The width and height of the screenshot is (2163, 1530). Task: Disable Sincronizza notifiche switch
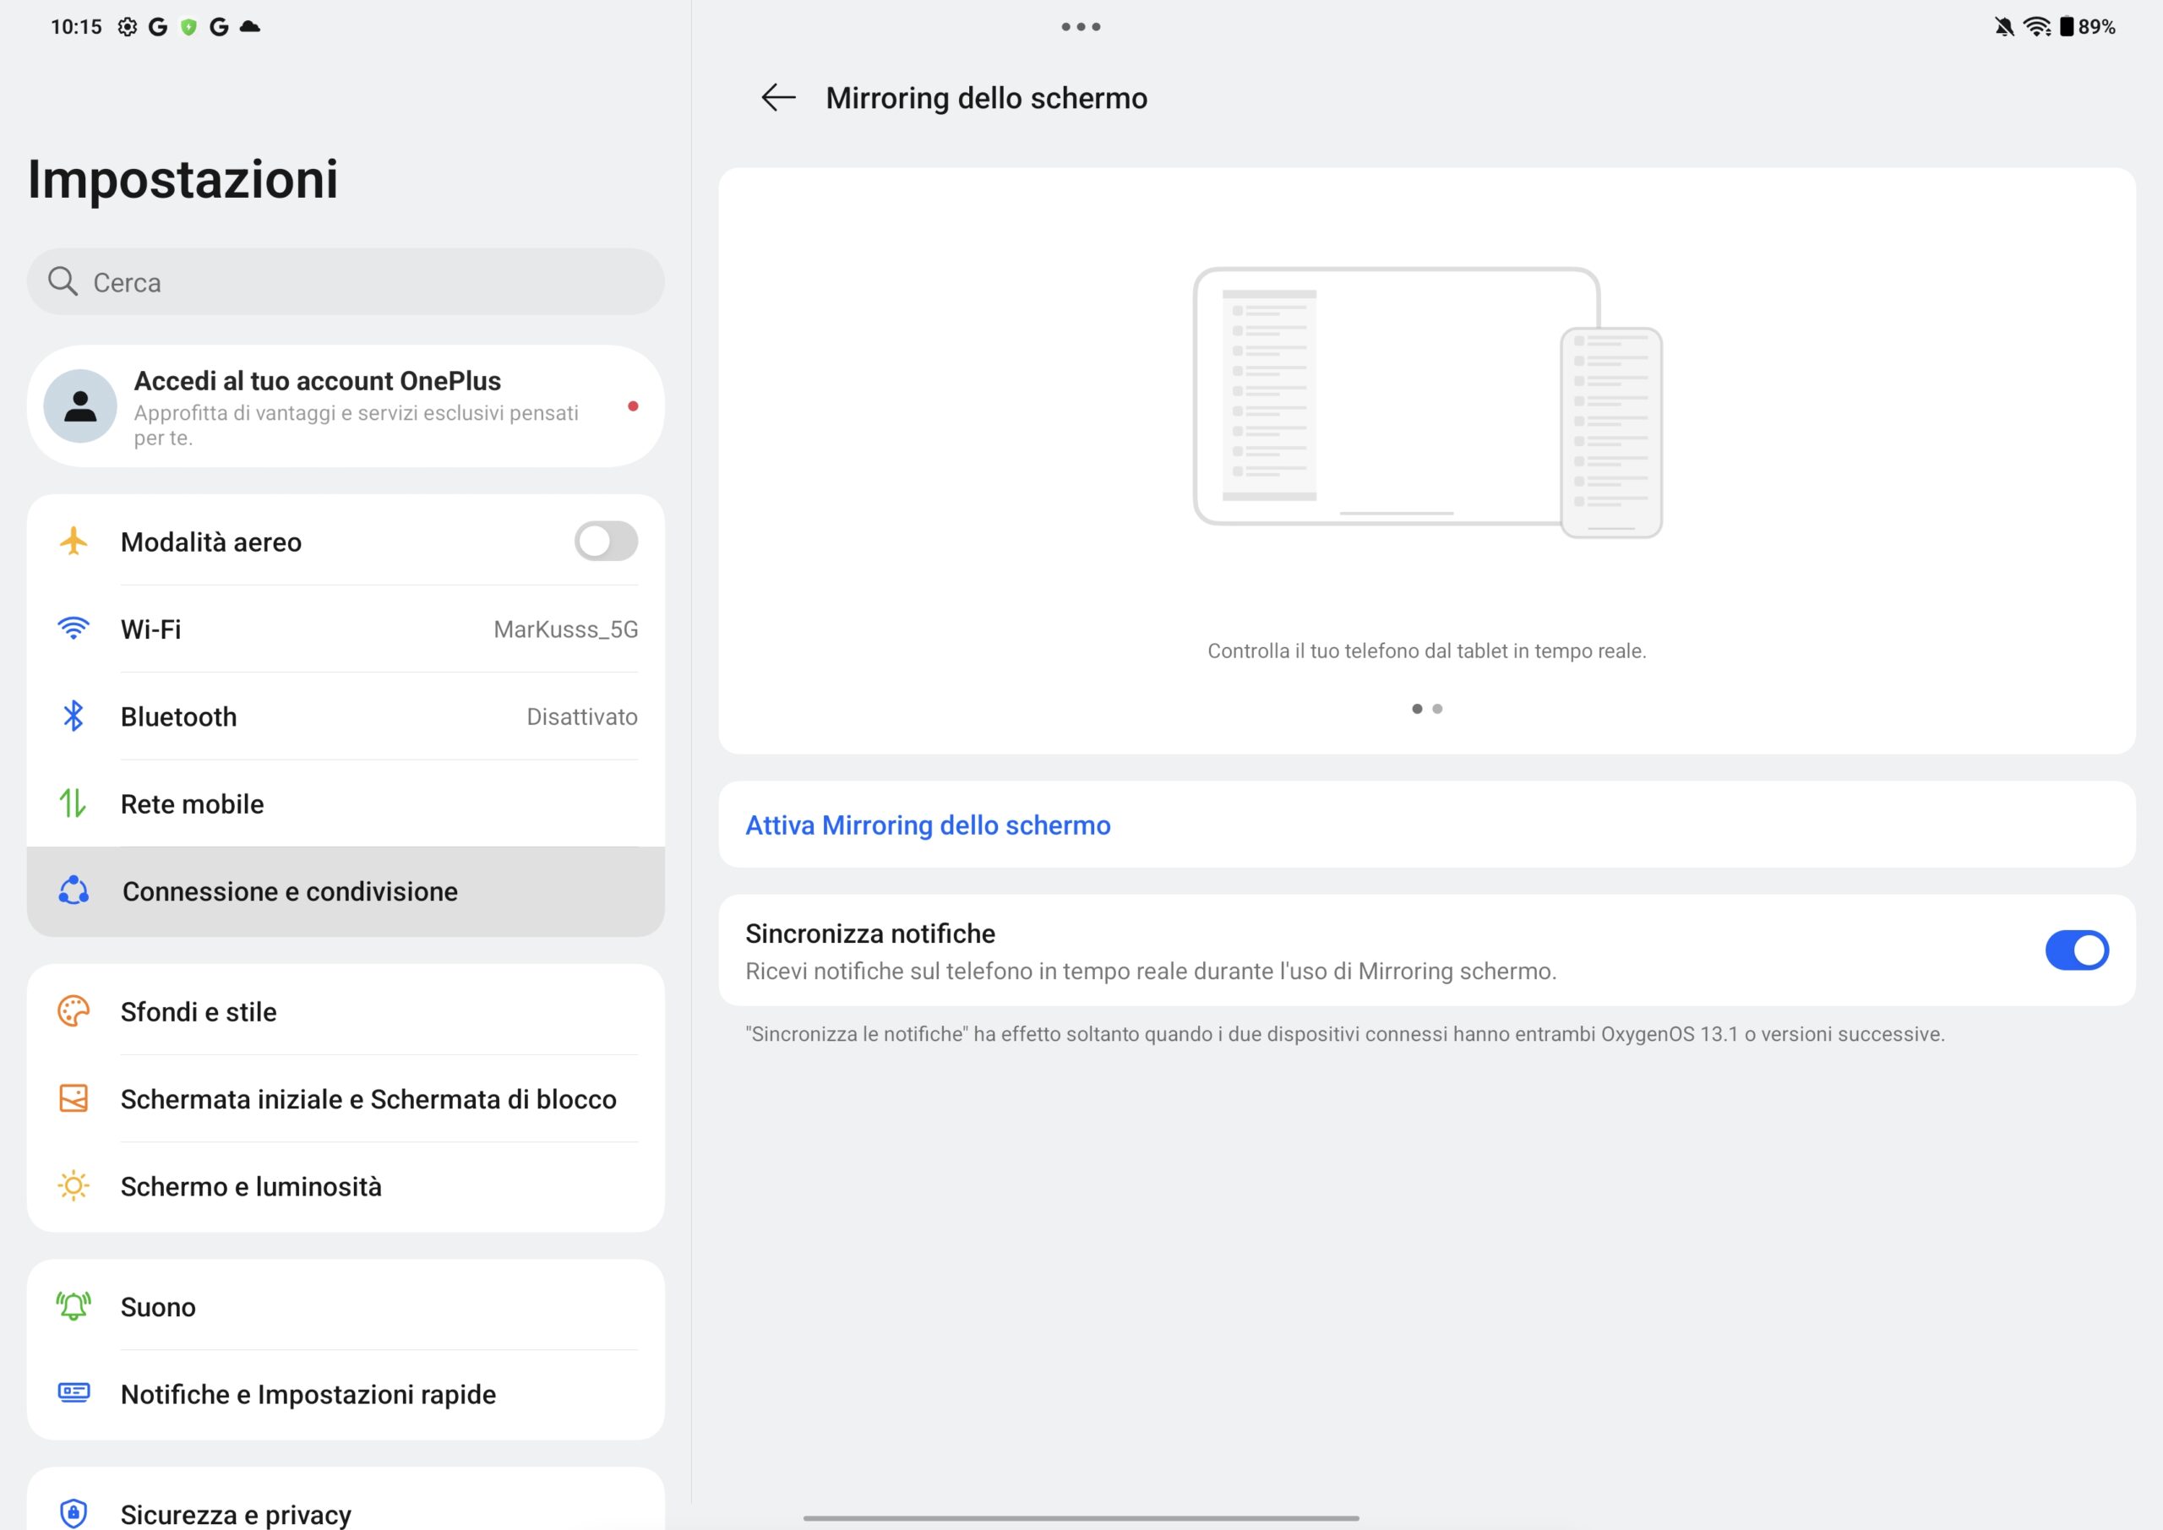[x=2076, y=950]
